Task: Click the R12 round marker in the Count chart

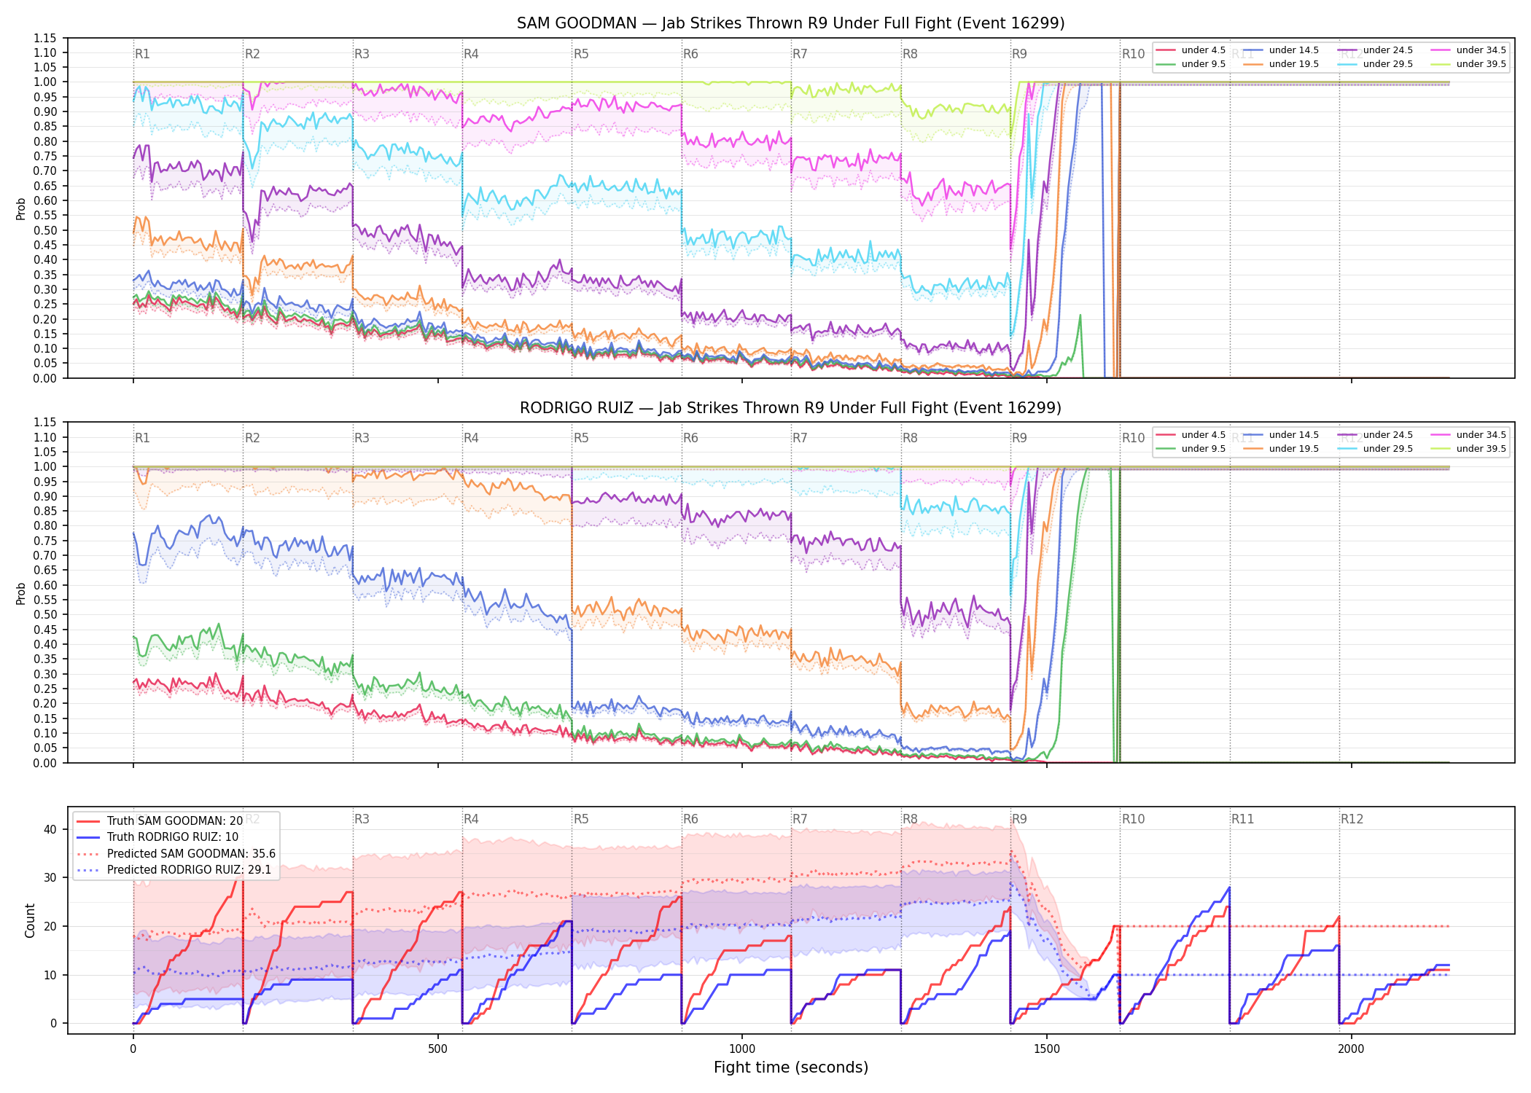Action: pos(1352,819)
